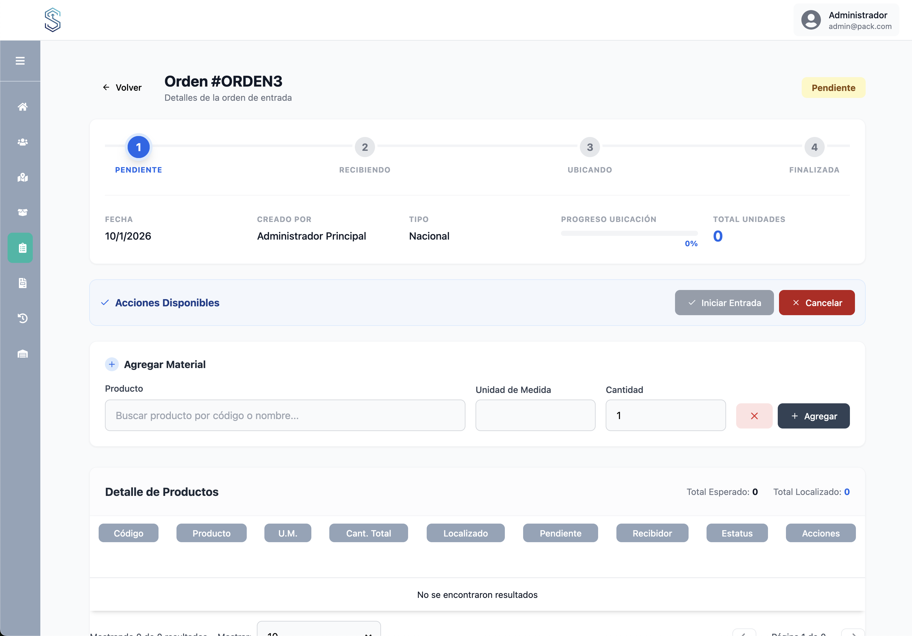This screenshot has height=636, width=912.
Task: Click step 2 Recibiendo in progress stepper
Action: tap(364, 147)
